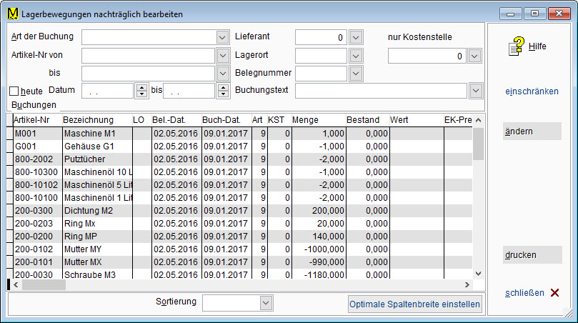Click the Buchungstext input field
The height and width of the screenshot is (323, 578).
(382, 91)
